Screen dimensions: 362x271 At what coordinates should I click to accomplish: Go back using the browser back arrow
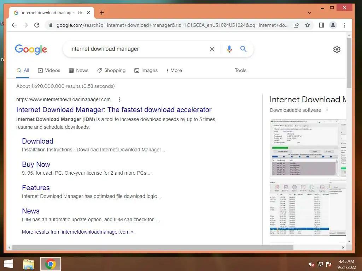(14, 25)
